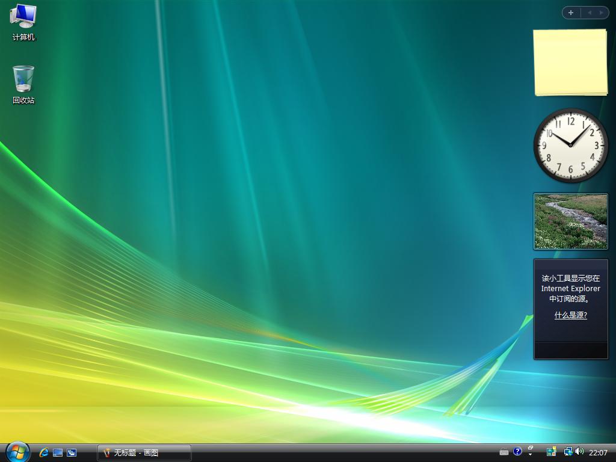Click Switch Between Windows quick launch icon
The image size is (616, 462).
(x=72, y=452)
